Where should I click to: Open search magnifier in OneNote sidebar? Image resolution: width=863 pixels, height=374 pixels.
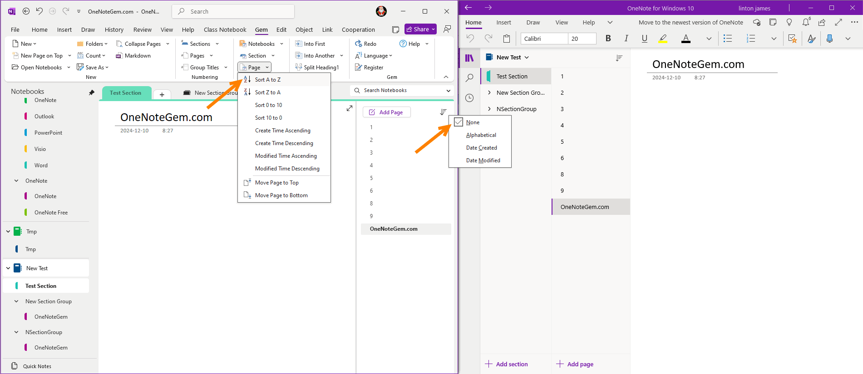[469, 78]
